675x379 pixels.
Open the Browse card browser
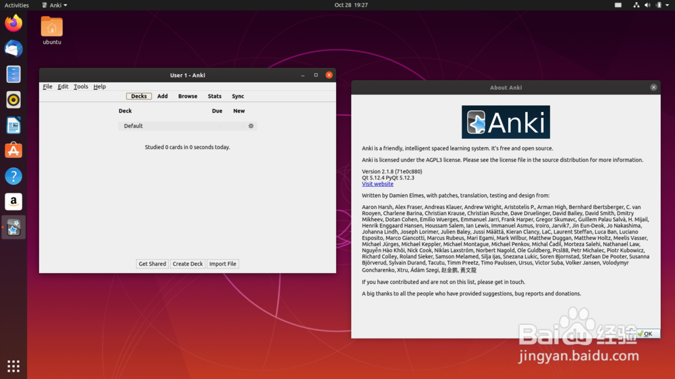188,96
